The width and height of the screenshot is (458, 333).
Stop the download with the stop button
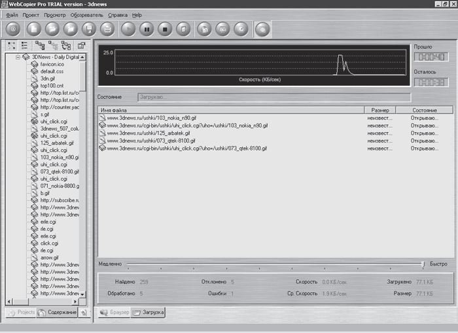[x=165, y=29]
